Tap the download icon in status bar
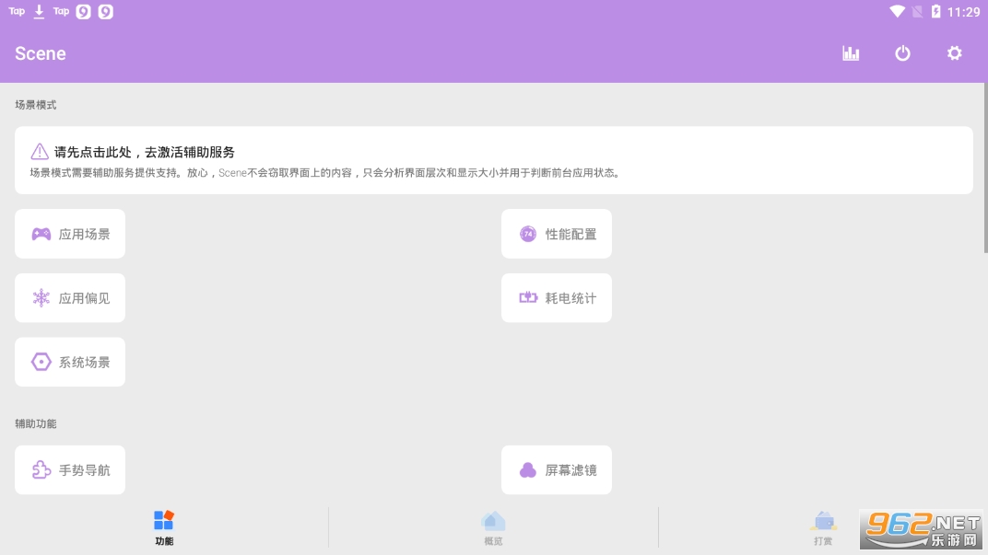Viewport: 988px width, 555px height. (39, 12)
